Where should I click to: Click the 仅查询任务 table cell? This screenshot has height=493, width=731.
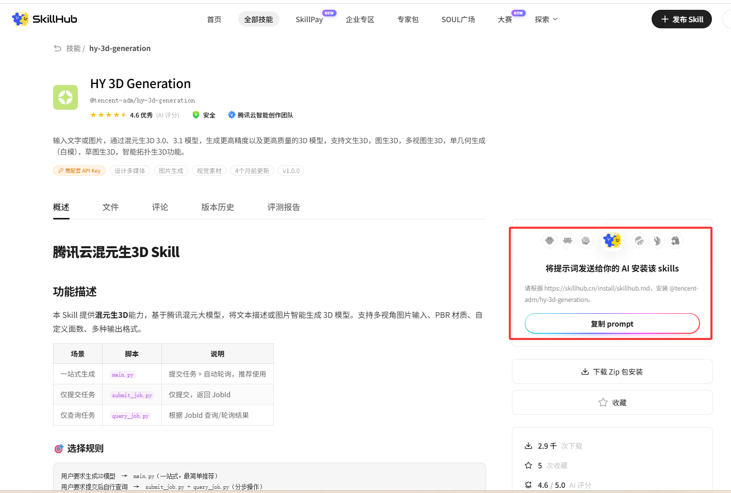point(78,415)
